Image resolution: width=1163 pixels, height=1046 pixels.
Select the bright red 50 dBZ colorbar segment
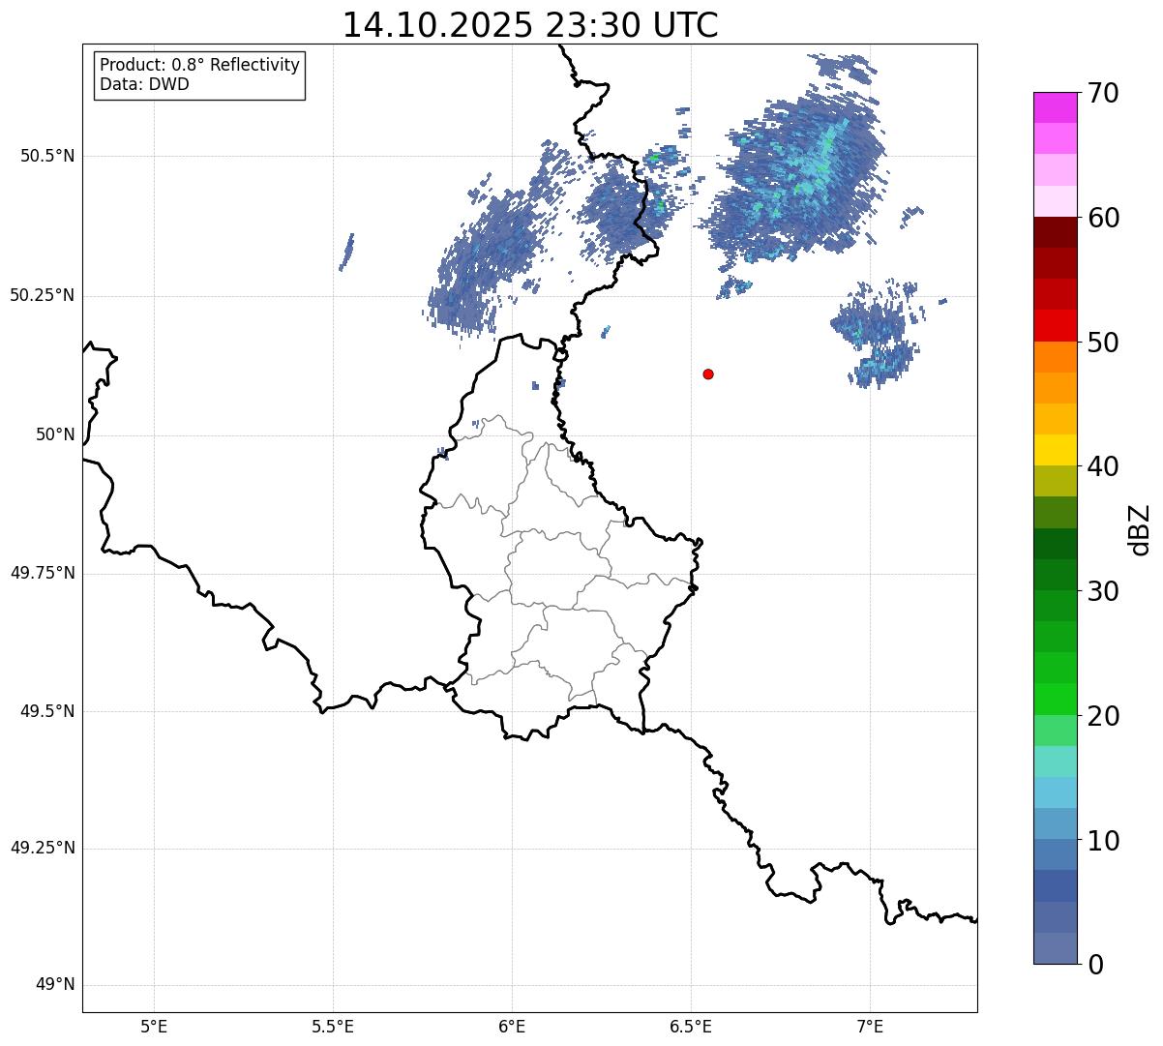point(1055,325)
